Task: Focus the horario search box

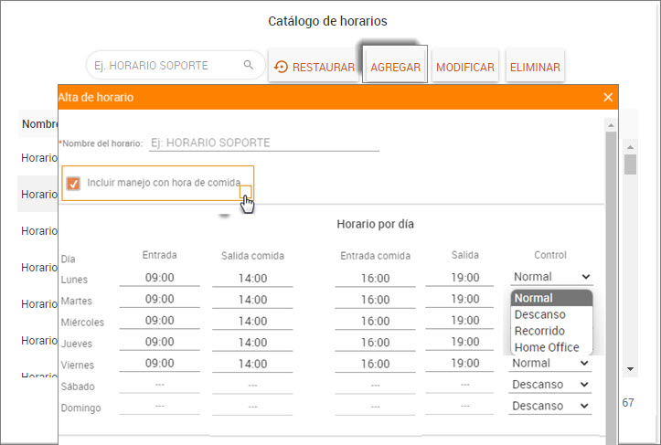Action: pyautogui.click(x=165, y=66)
